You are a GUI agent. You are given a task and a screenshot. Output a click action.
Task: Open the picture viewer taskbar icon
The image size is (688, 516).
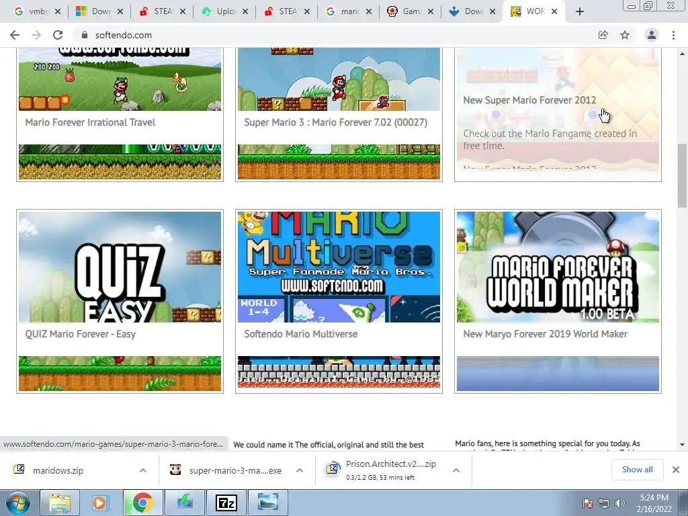[x=268, y=503]
